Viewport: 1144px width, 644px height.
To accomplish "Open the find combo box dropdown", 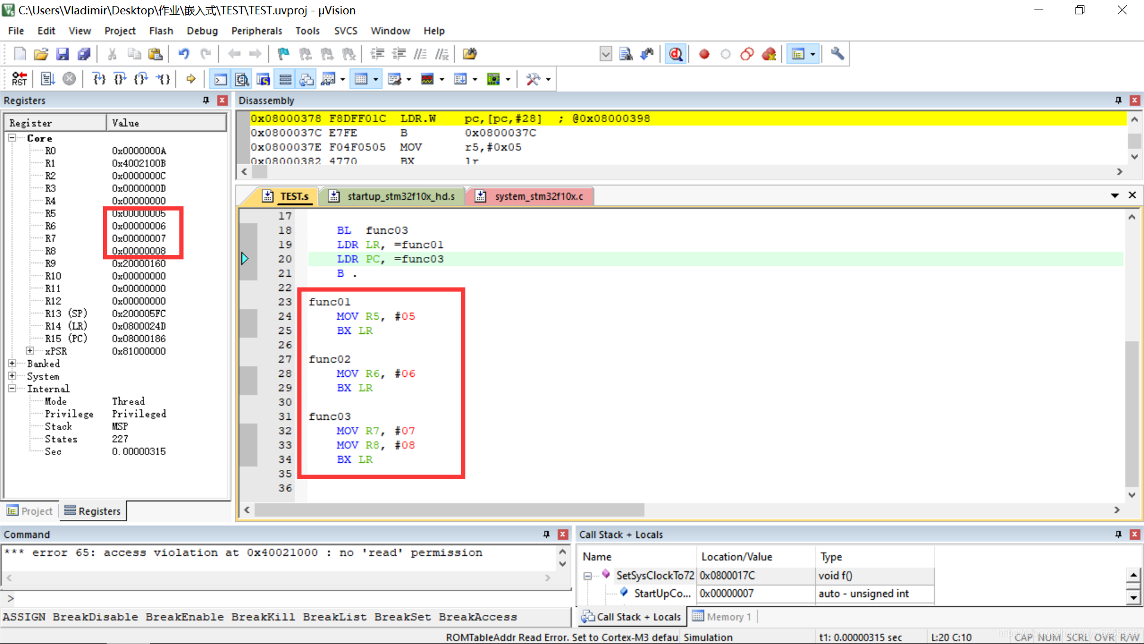I will click(x=605, y=54).
